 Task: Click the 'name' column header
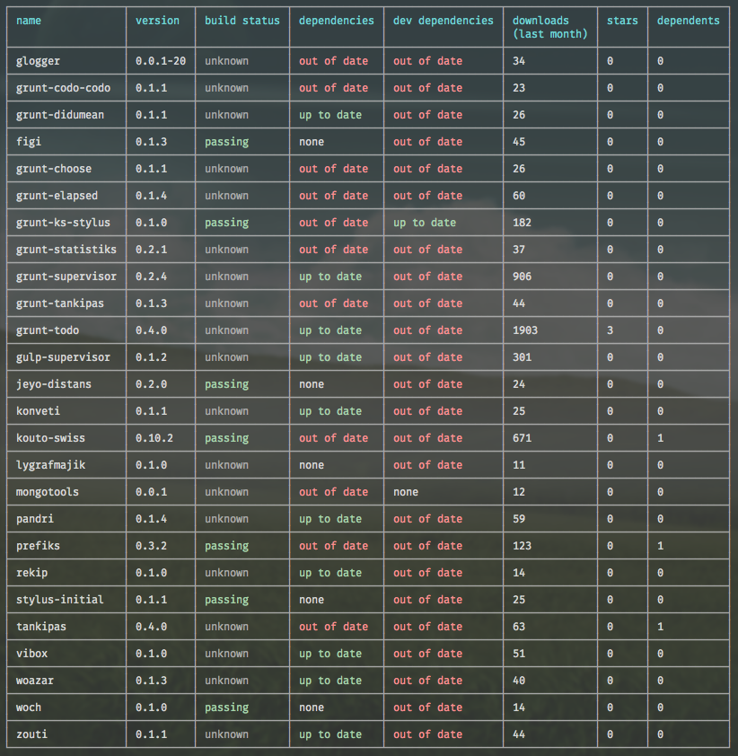point(29,21)
